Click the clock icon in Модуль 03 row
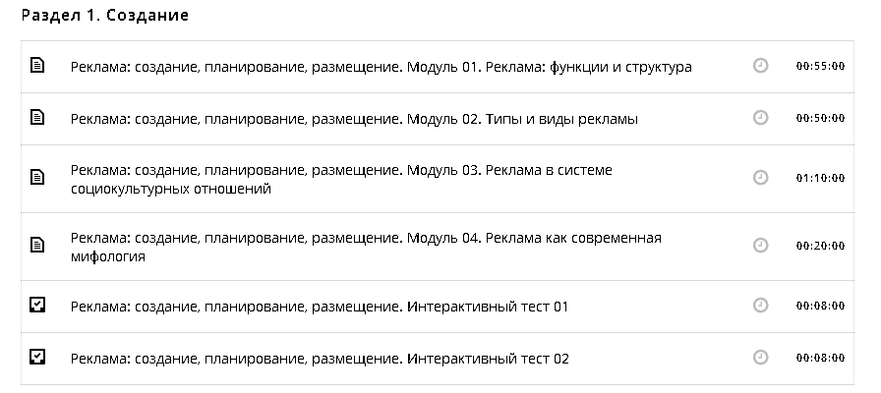The width and height of the screenshot is (881, 393). tap(760, 178)
